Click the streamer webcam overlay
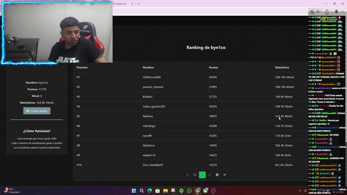 coord(56,32)
